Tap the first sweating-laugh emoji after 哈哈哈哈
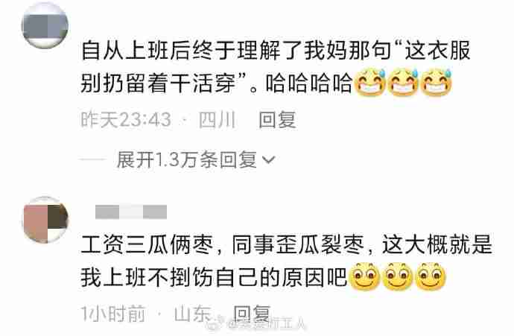Image resolution: width=514 pixels, height=336 pixels. (370, 82)
